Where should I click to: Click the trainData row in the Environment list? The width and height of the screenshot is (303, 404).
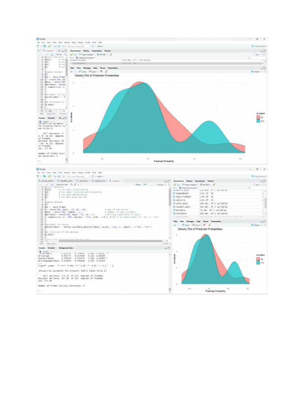click(219, 213)
